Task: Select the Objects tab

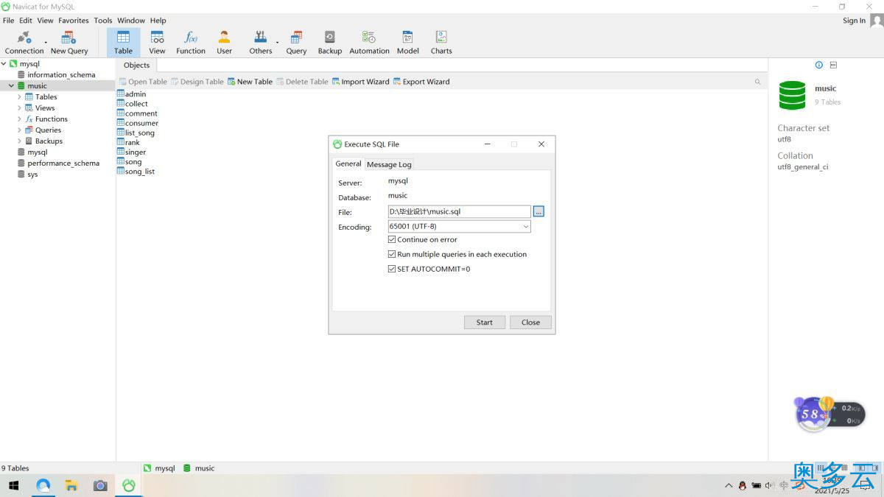Action: tap(136, 66)
